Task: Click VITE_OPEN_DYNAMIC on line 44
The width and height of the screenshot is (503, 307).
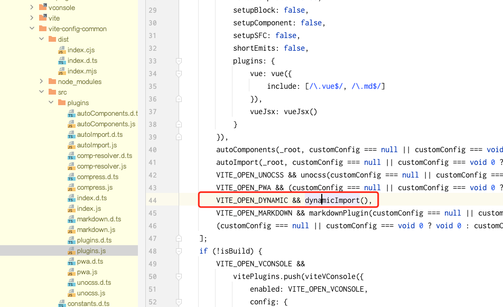Action: pyautogui.click(x=252, y=200)
